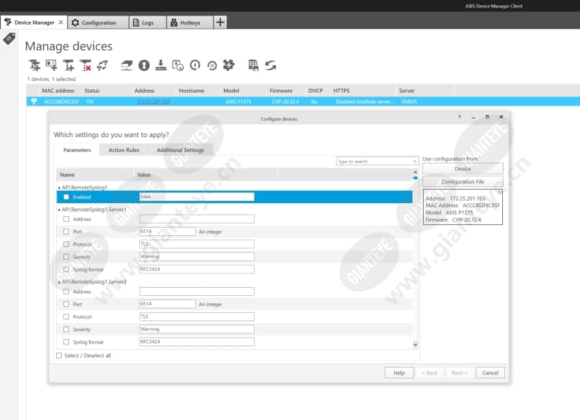Screen dimensions: 580x420
Task: Click the camera icon in selected device row
Action: tap(34, 102)
